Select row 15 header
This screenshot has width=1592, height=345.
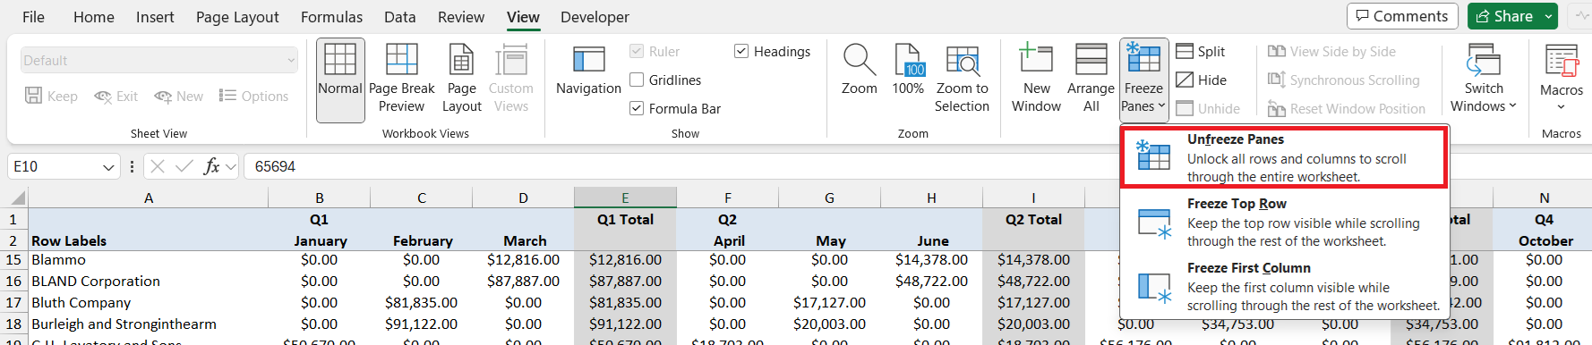(13, 260)
